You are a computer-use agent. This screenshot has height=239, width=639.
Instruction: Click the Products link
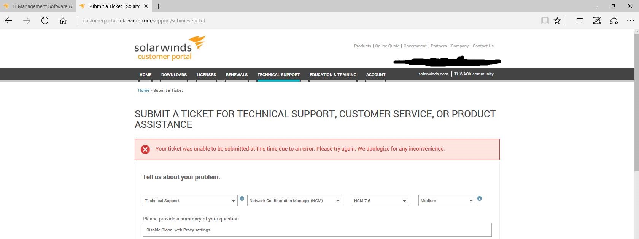362,46
